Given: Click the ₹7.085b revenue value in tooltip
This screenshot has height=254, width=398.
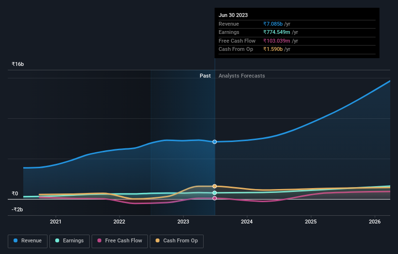Looking at the screenshot, I should pyautogui.click(x=273, y=24).
